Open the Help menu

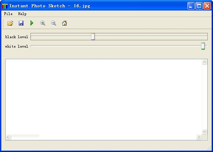point(22,14)
